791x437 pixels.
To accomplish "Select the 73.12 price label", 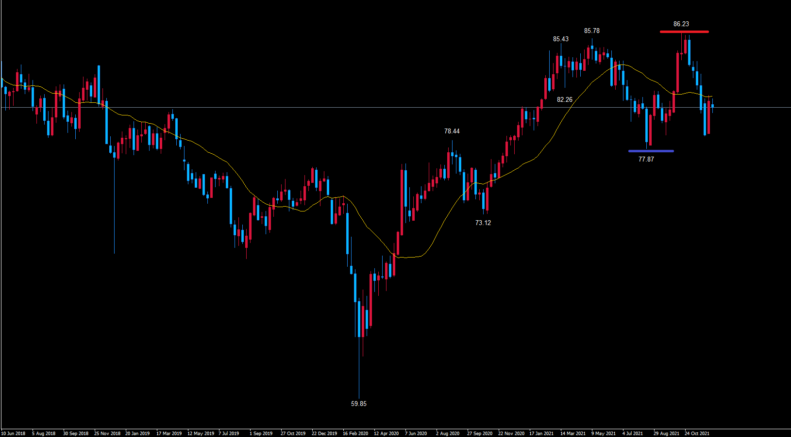I will pyautogui.click(x=483, y=223).
